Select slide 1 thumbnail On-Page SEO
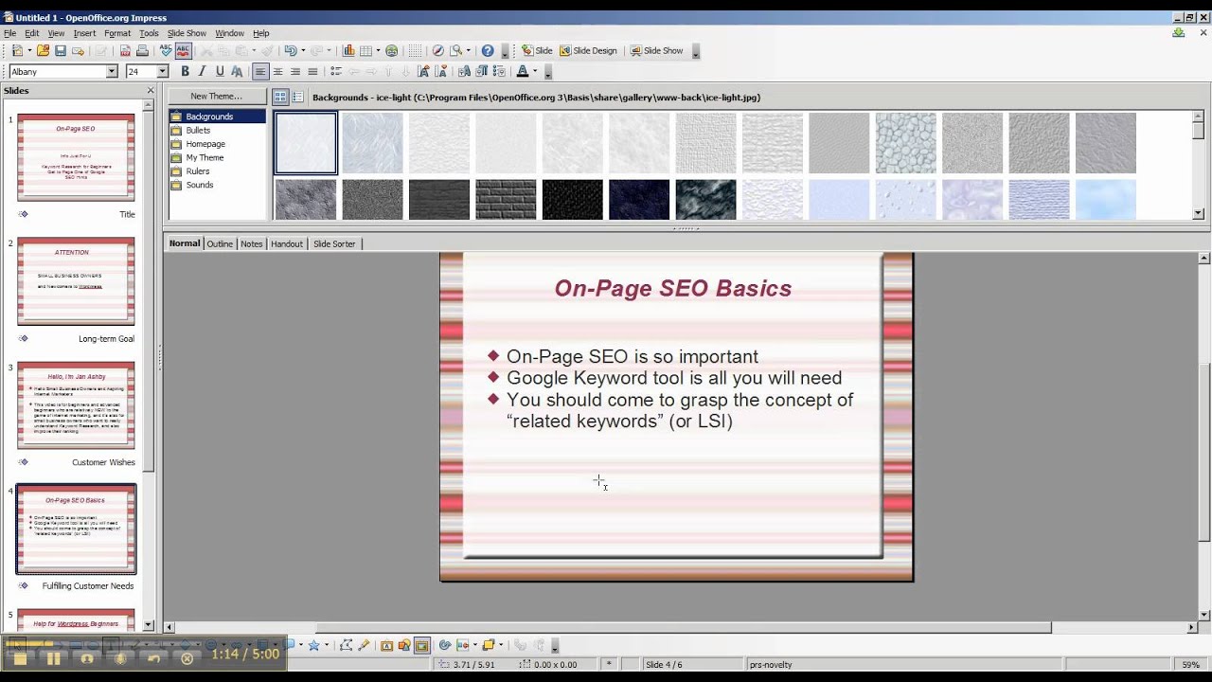1212x682 pixels. click(76, 157)
